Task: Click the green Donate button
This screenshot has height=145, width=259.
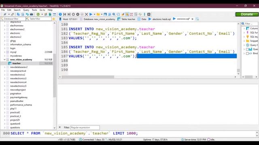Action: click(x=247, y=14)
